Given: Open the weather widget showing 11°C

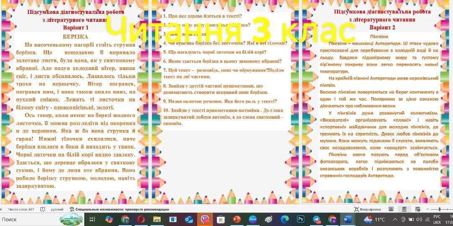Looking at the screenshot, I should click(x=375, y=219).
